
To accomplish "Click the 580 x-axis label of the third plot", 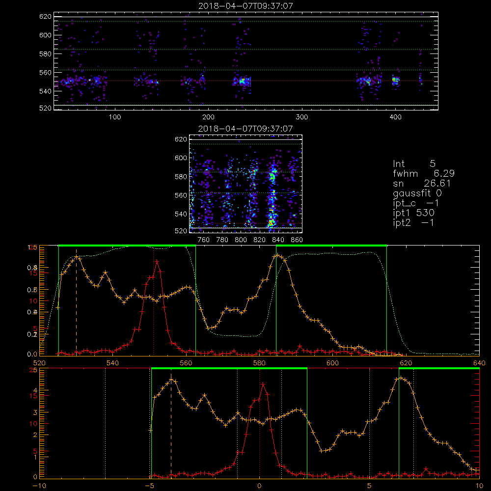I will [x=259, y=363].
